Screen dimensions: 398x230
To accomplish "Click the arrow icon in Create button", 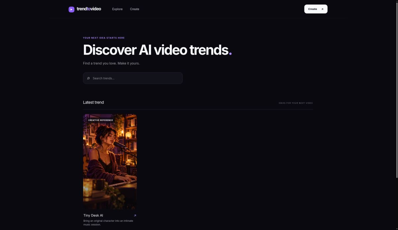I will tap(322, 9).
